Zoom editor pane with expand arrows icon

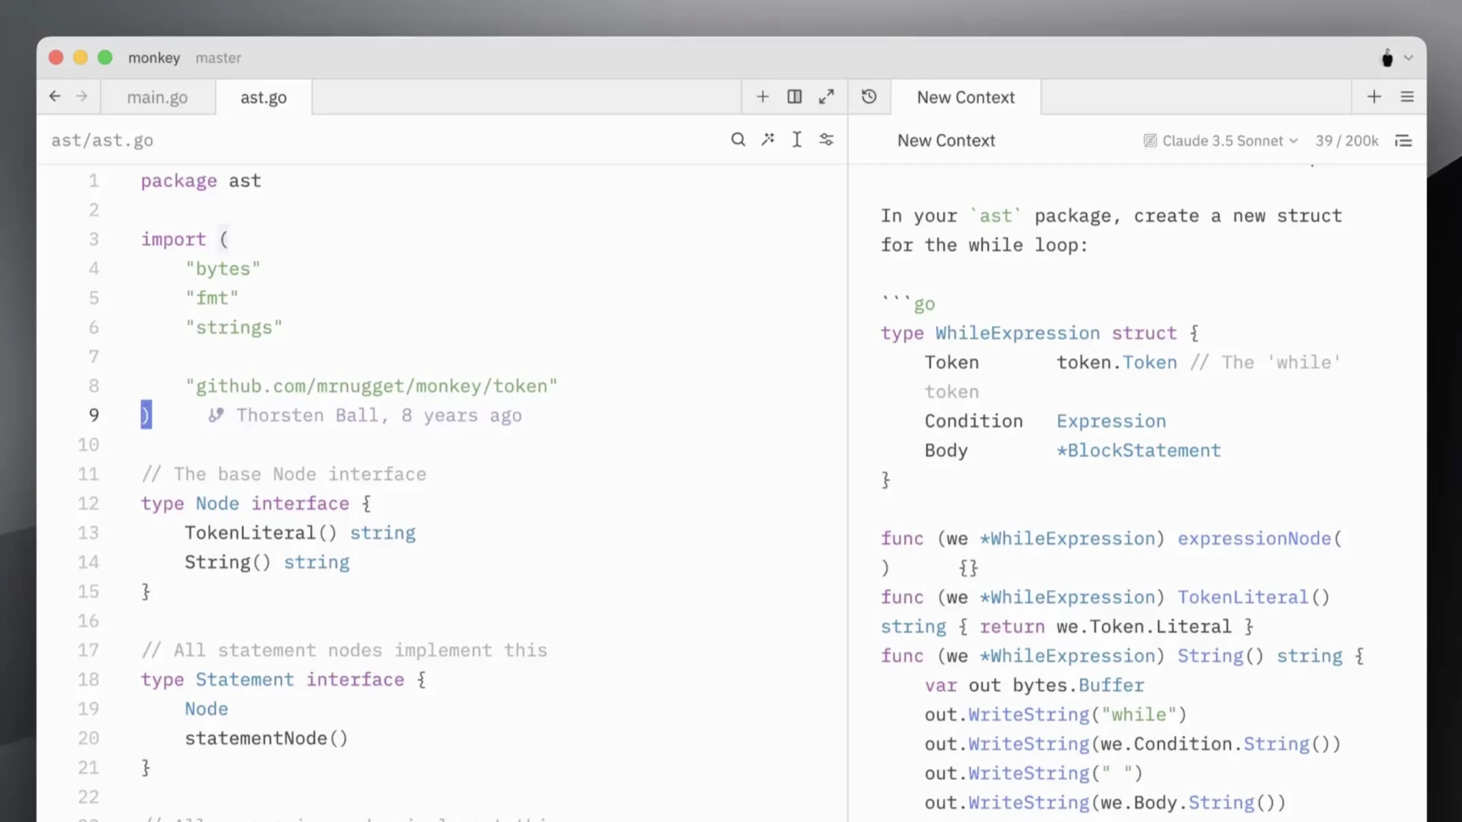point(826,97)
